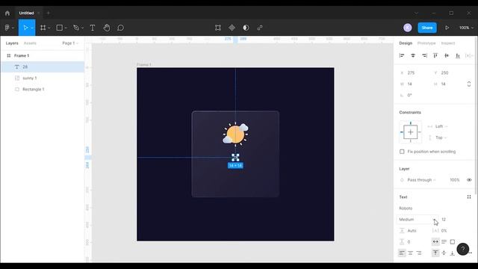The image size is (478, 269).
Task: Select the Hand tool
Action: 107,28
